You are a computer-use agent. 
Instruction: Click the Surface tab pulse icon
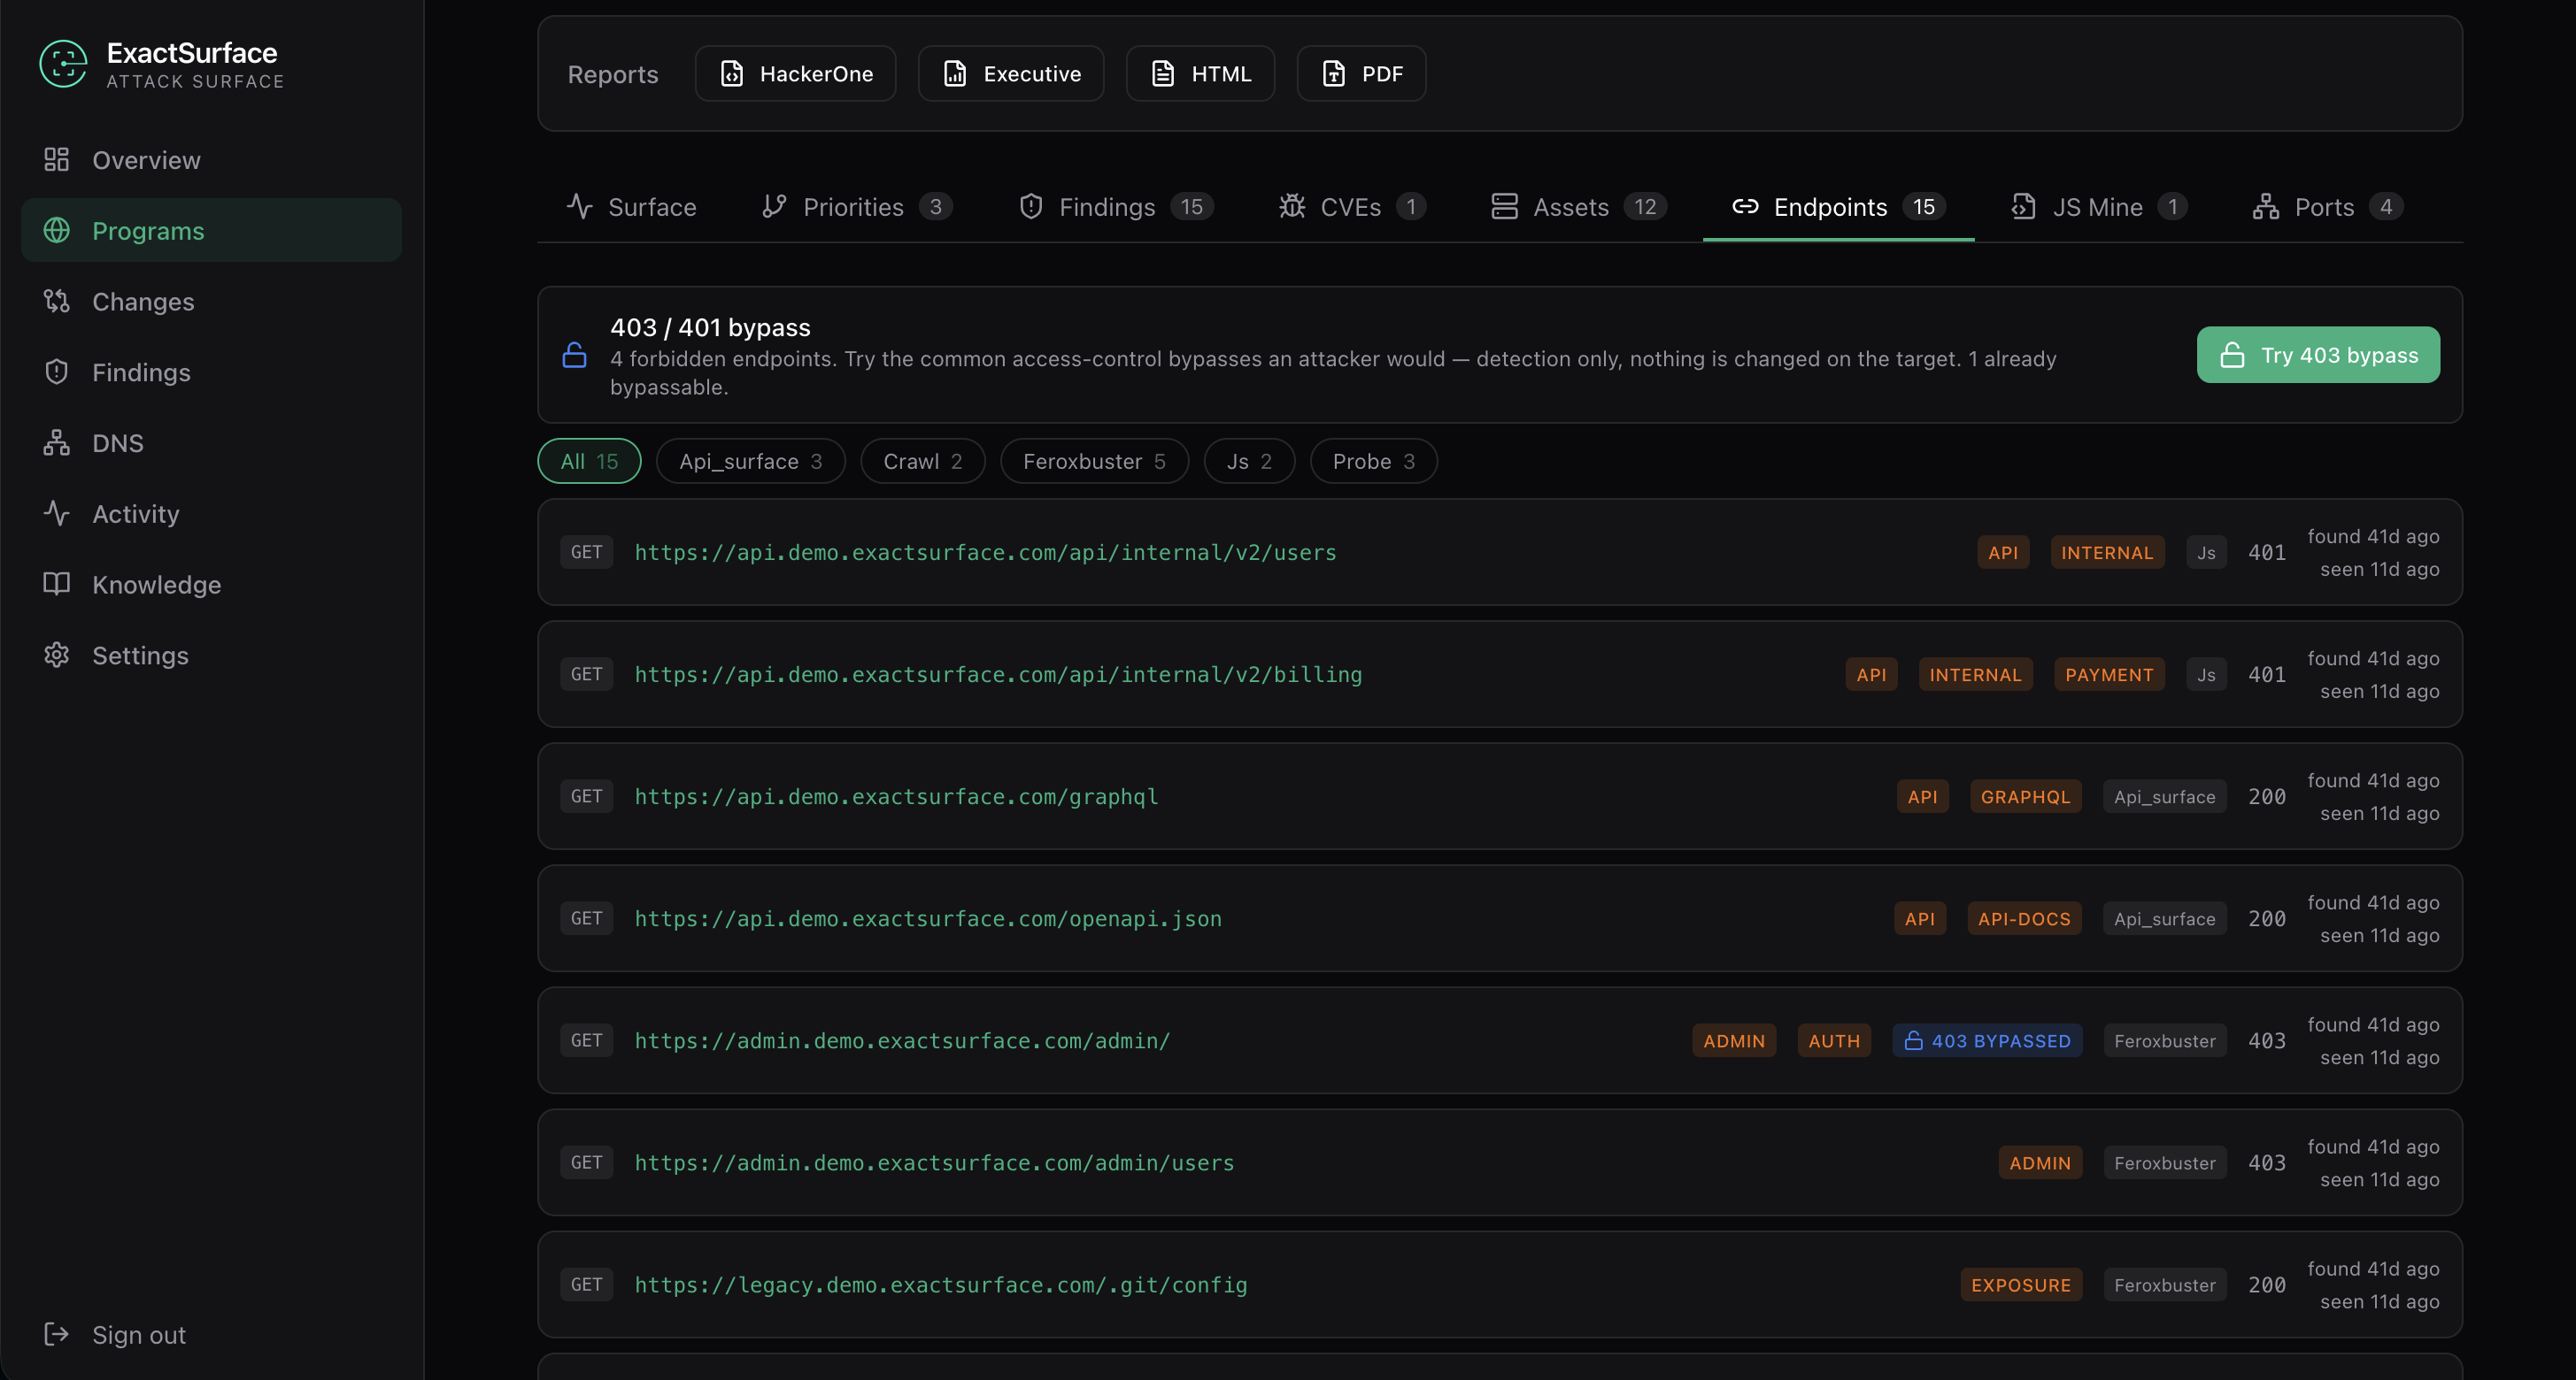[580, 207]
